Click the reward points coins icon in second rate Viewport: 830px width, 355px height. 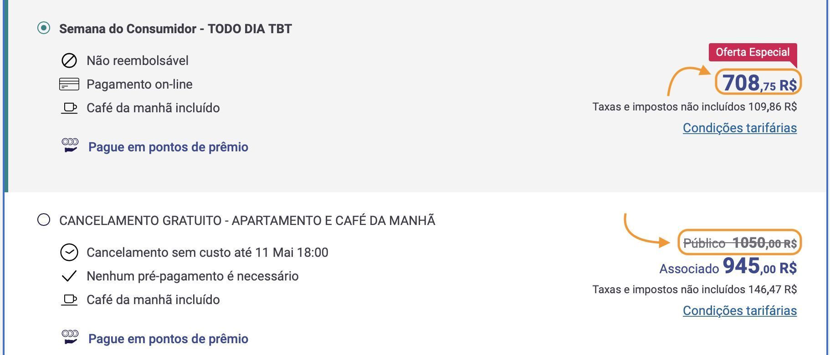click(70, 337)
